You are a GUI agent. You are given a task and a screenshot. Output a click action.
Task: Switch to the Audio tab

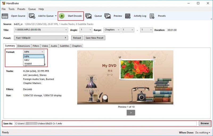54,46
